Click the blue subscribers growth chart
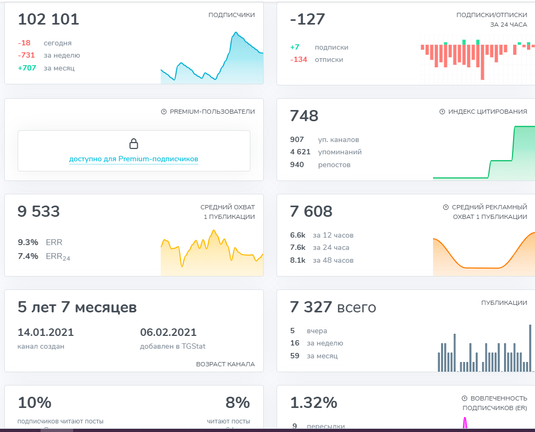Image resolution: width=535 pixels, height=432 pixels. (212, 58)
